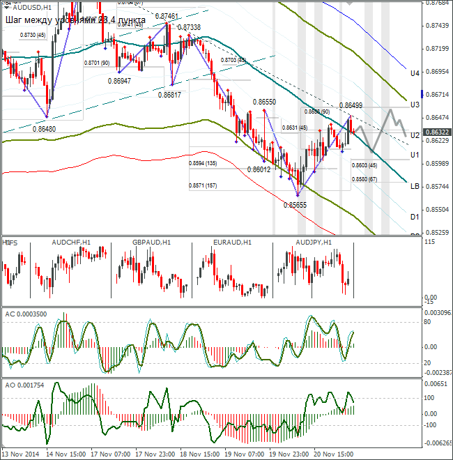Click the 0.8631 (45) level label
Image resolution: width=453 pixels, height=460 pixels.
click(x=295, y=128)
